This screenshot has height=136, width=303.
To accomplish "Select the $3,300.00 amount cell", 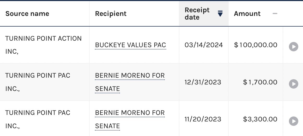I will click(256, 119).
